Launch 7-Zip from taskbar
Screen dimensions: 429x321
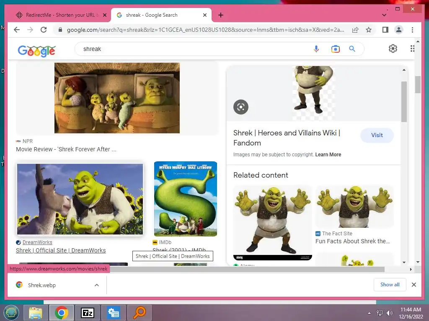point(88,313)
